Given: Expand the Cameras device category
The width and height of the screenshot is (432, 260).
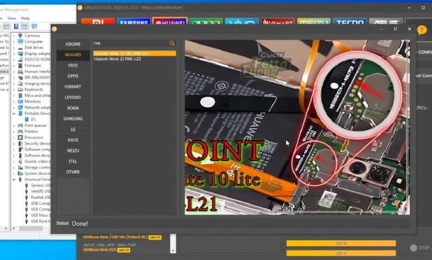Looking at the screenshot, I should 14,35.
